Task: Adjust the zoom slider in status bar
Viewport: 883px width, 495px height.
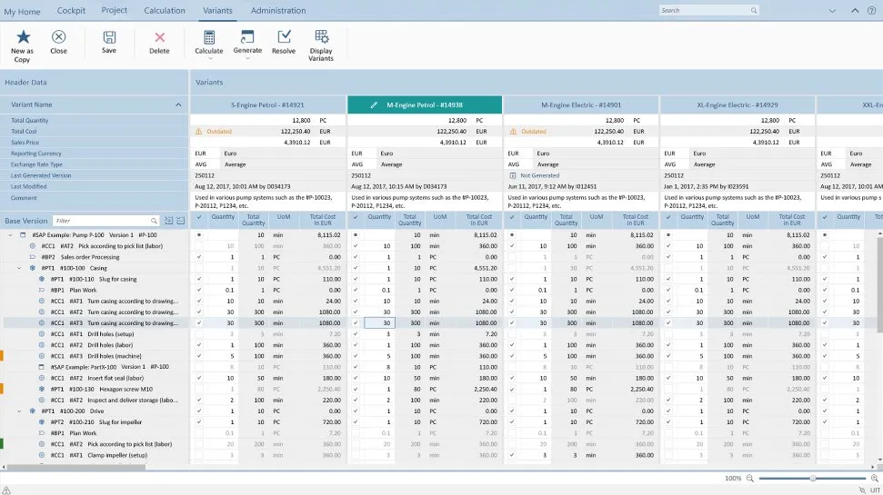Action: [812, 478]
